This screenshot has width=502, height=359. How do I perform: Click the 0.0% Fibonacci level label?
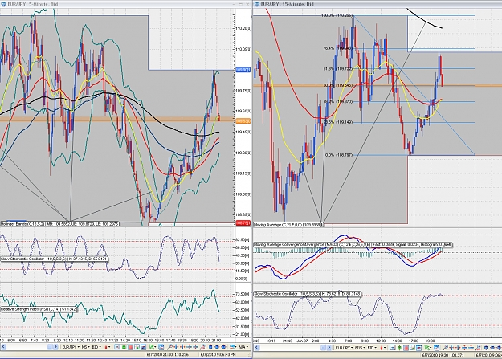coord(339,155)
